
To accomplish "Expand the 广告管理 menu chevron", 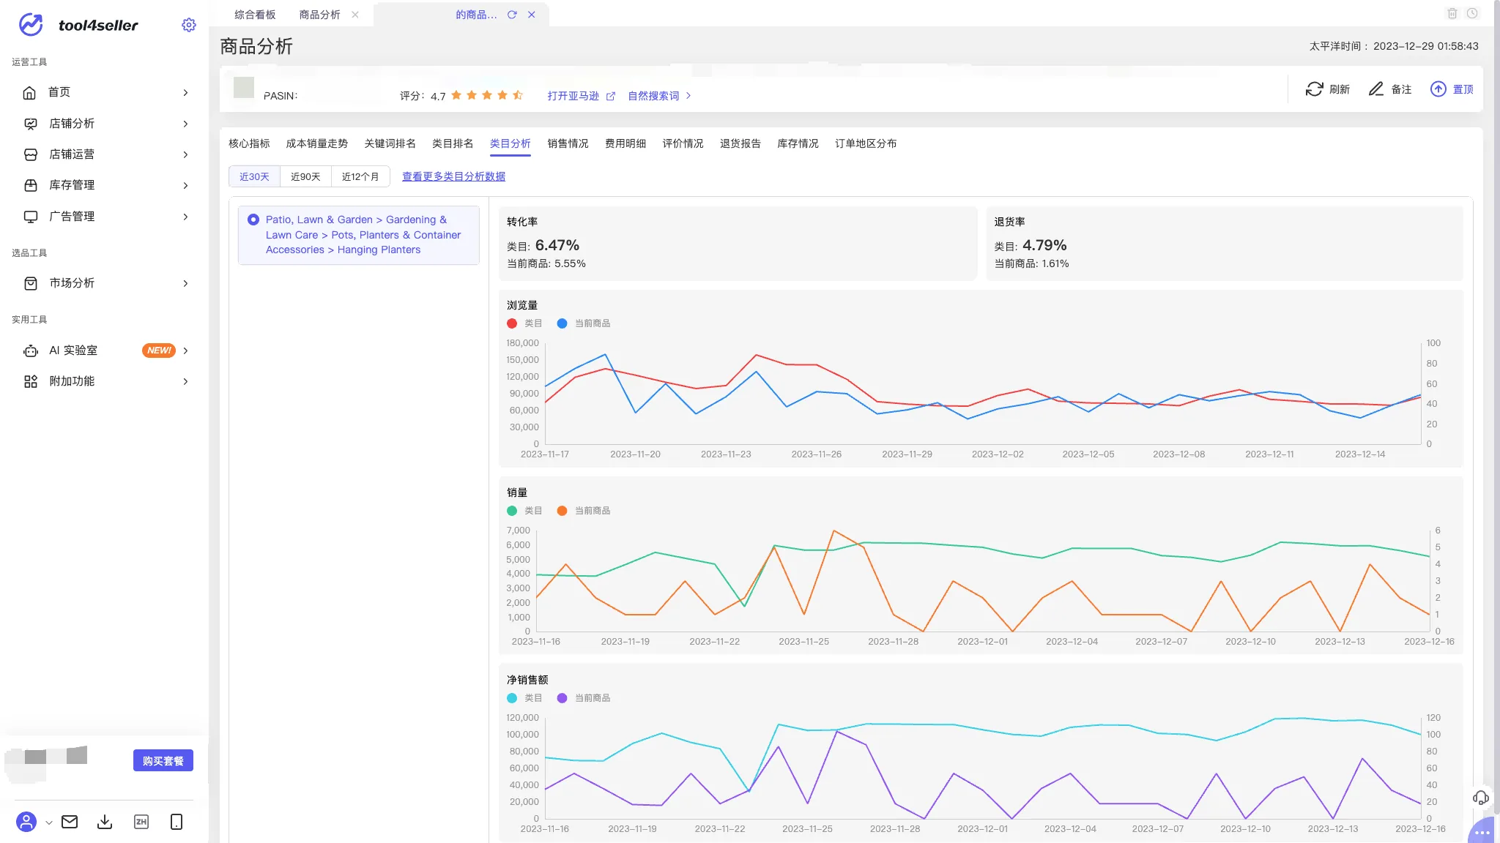I will coord(185,217).
